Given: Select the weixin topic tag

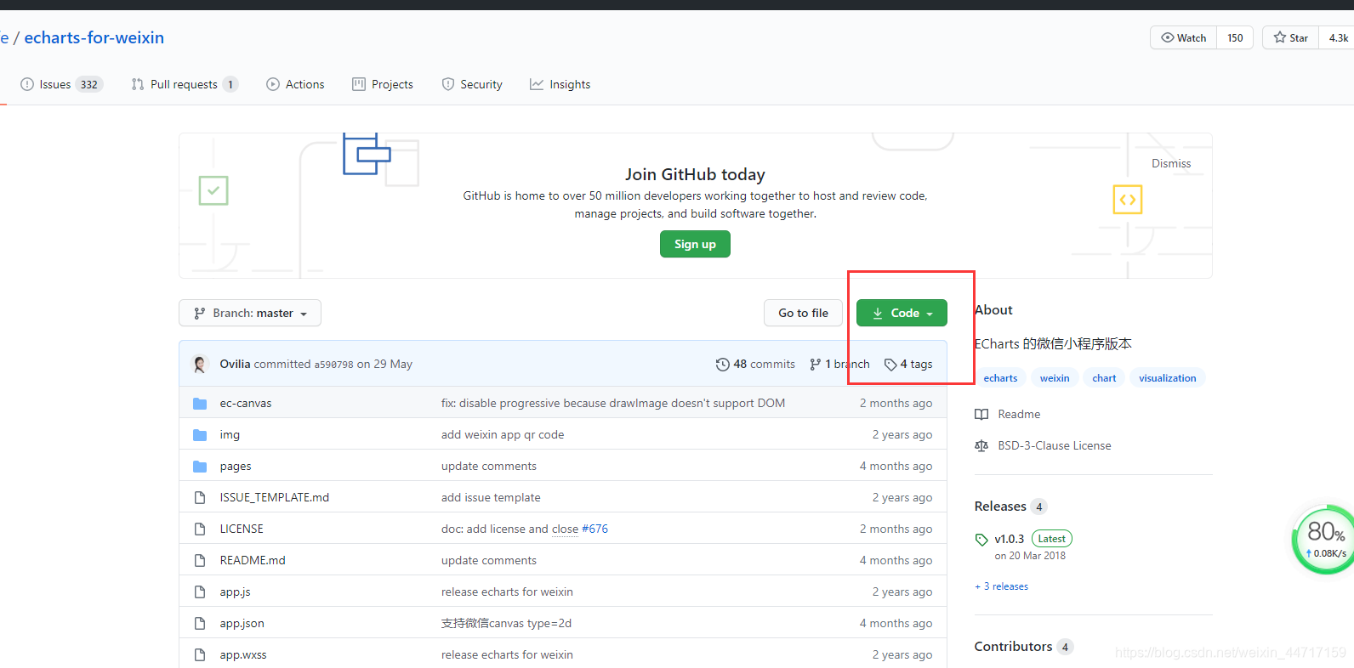Looking at the screenshot, I should point(1055,378).
